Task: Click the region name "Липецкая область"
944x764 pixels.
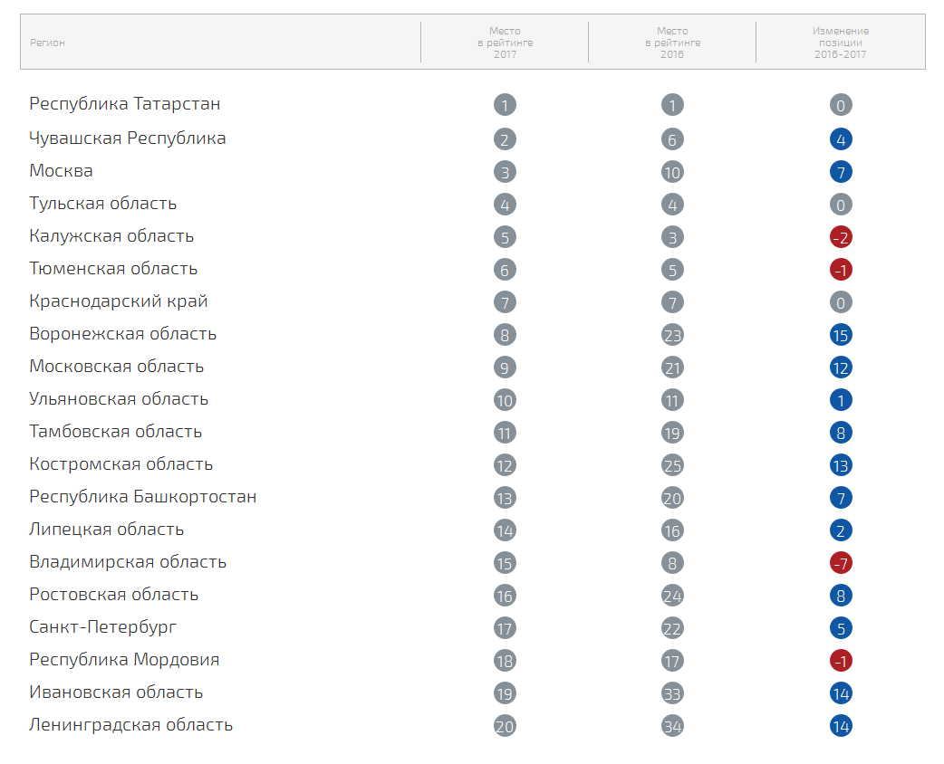Action: tap(107, 530)
